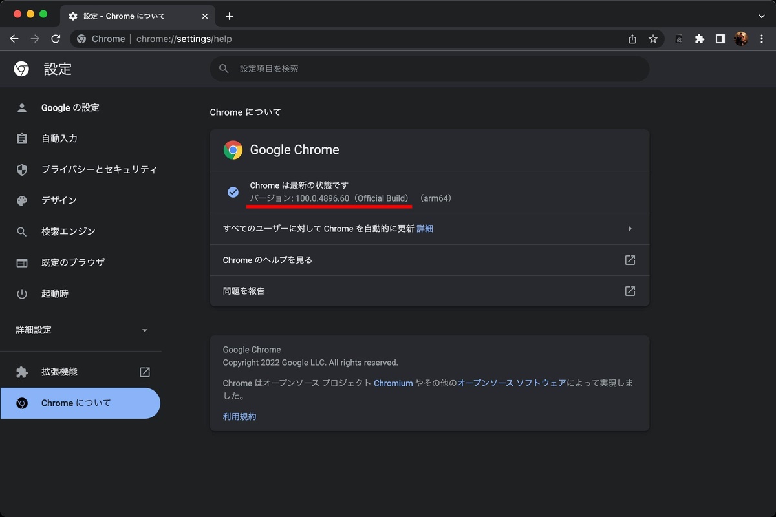Click the 詳細 link for automatic updates
The height and width of the screenshot is (517, 776).
point(425,229)
